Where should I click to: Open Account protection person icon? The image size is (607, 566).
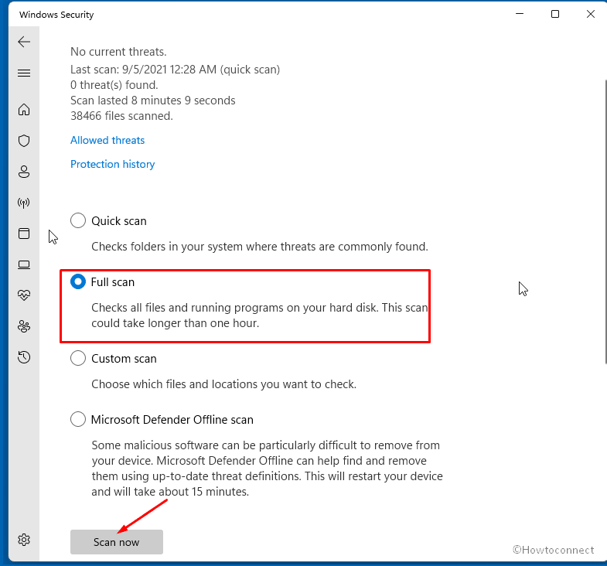(24, 172)
